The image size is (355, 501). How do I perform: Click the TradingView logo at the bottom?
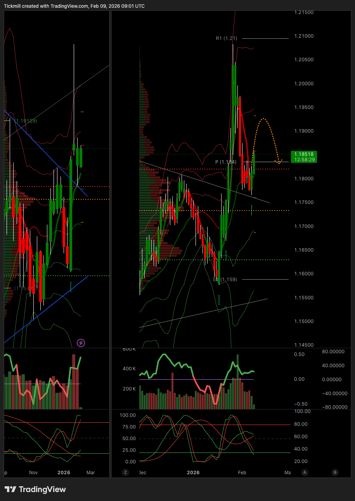click(35, 489)
